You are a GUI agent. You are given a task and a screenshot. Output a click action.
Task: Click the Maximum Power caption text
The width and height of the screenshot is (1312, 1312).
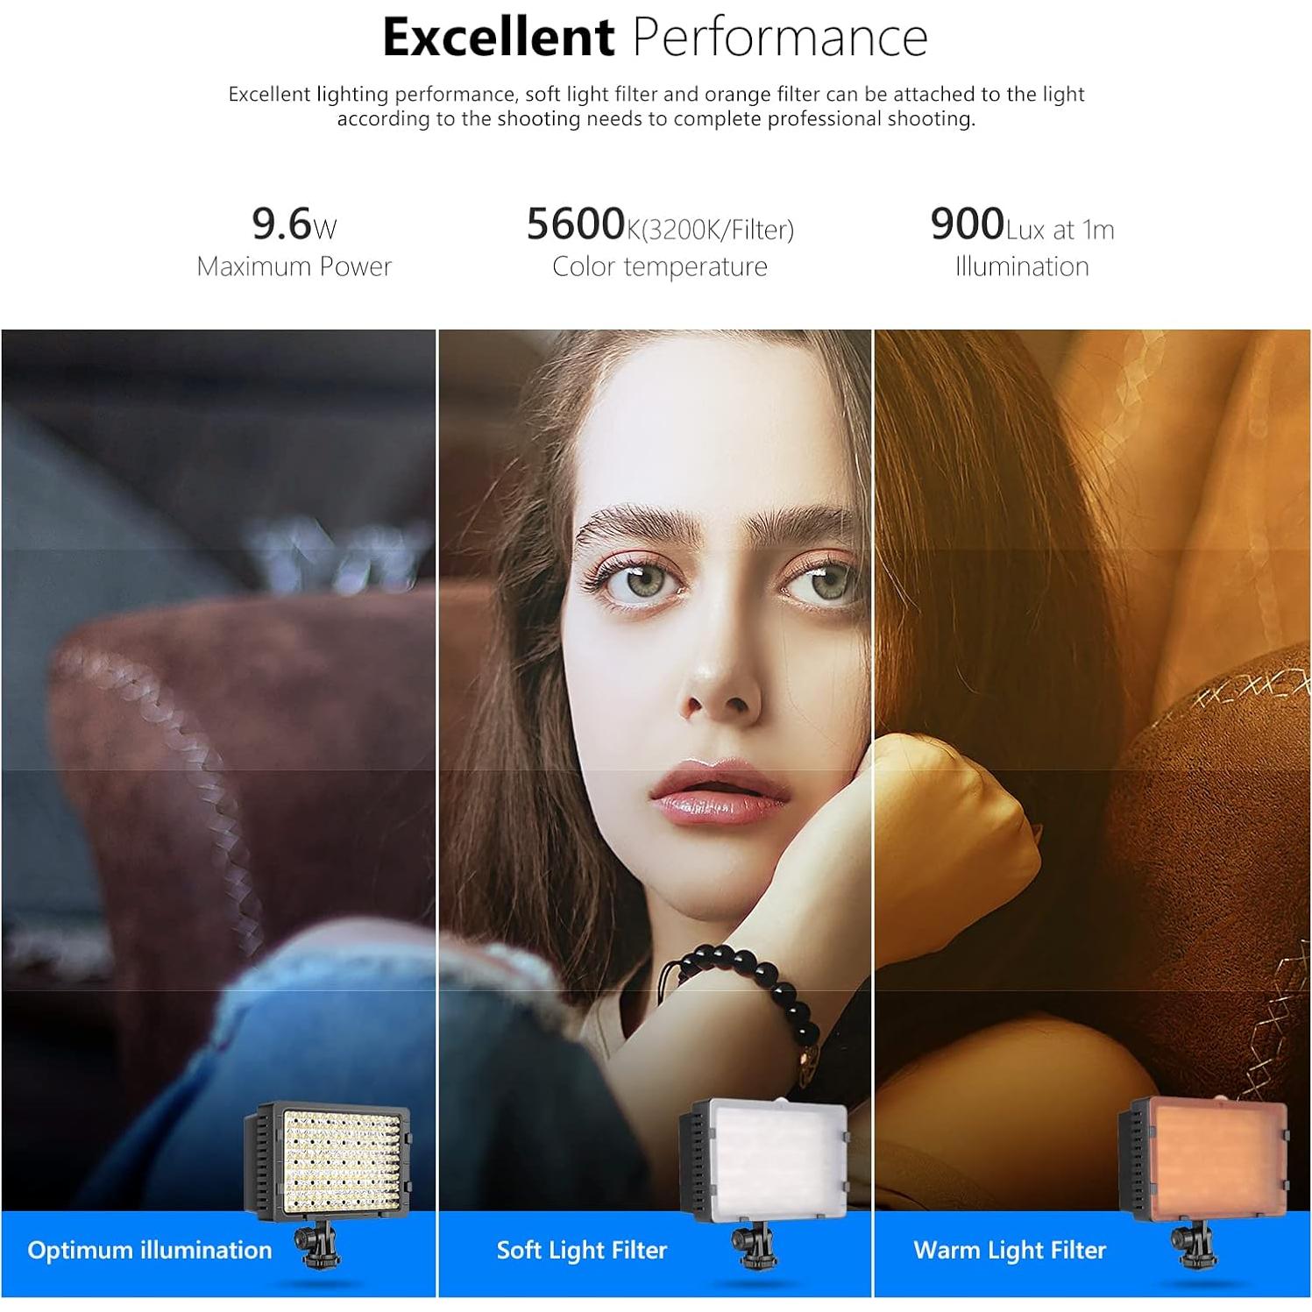click(294, 266)
